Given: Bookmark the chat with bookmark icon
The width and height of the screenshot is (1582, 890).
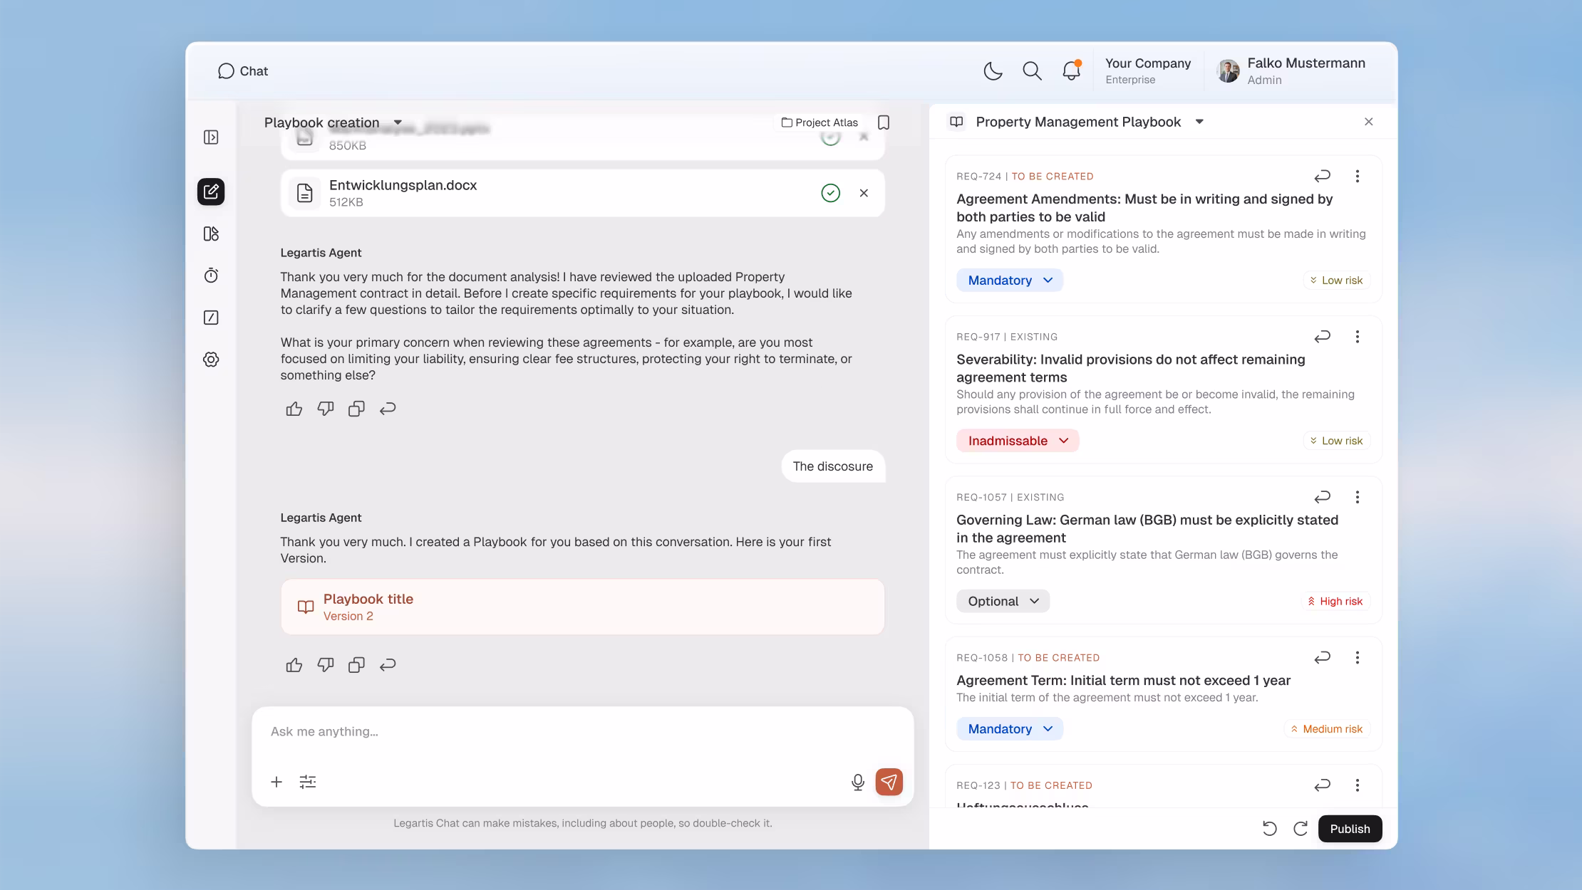Looking at the screenshot, I should coord(884,122).
